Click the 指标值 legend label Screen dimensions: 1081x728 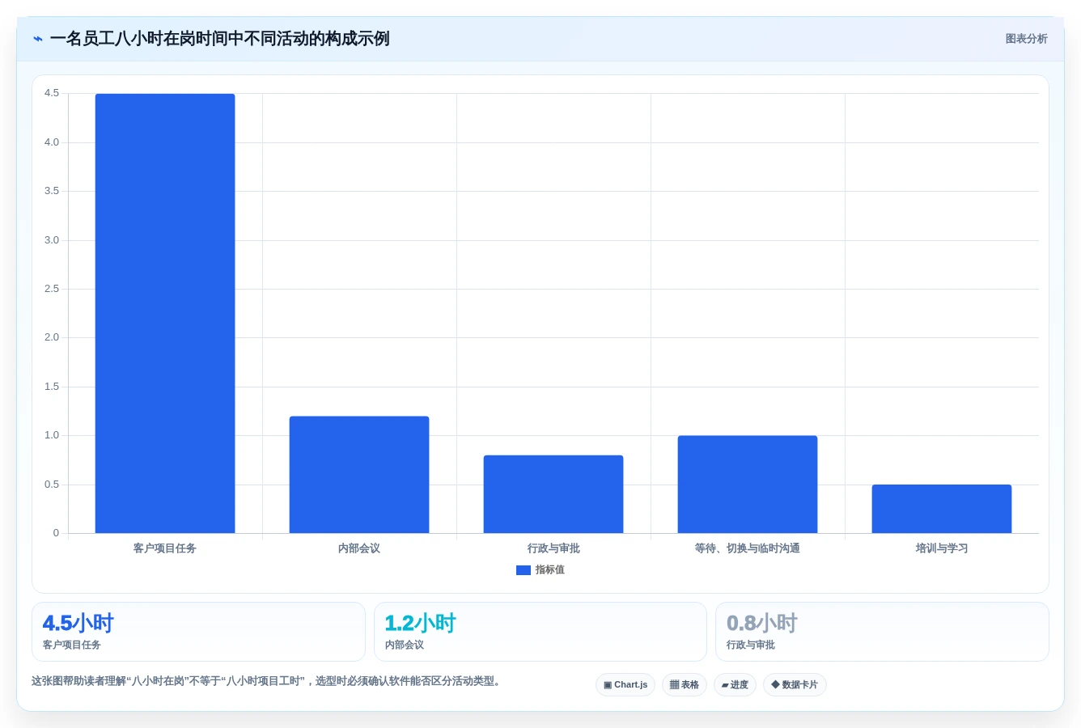pyautogui.click(x=550, y=570)
